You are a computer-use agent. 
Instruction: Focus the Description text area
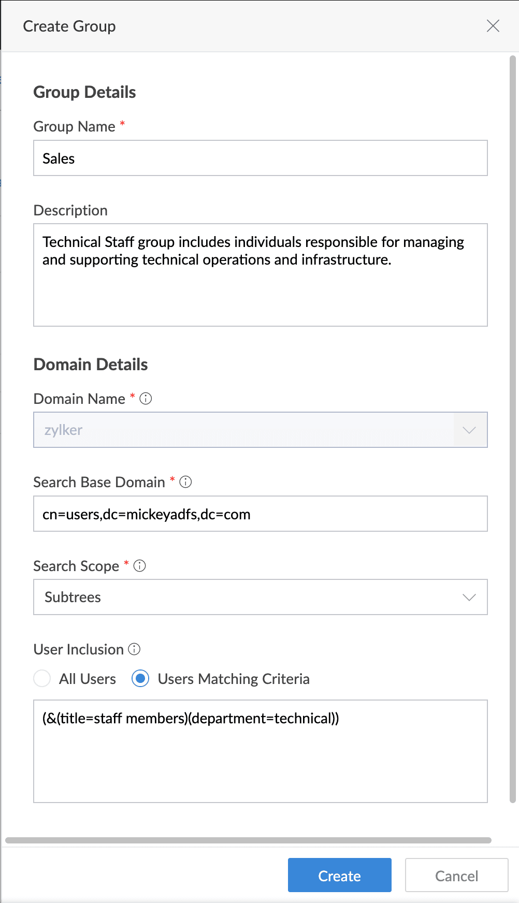click(260, 290)
